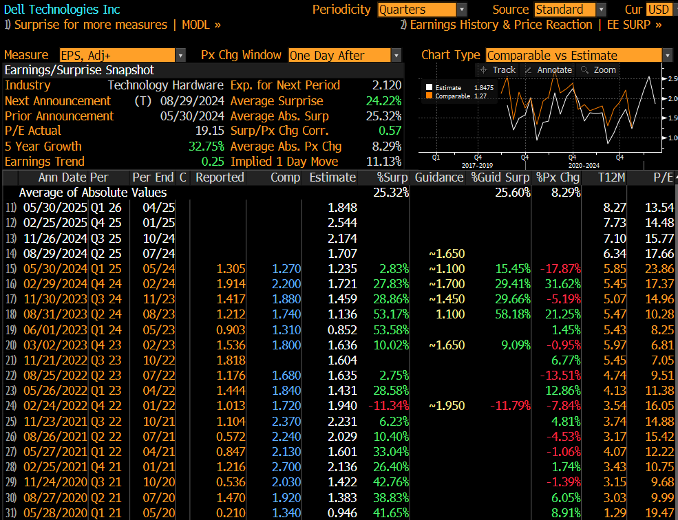
Task: Click the ~1.950 guidance value
Action: (447, 406)
